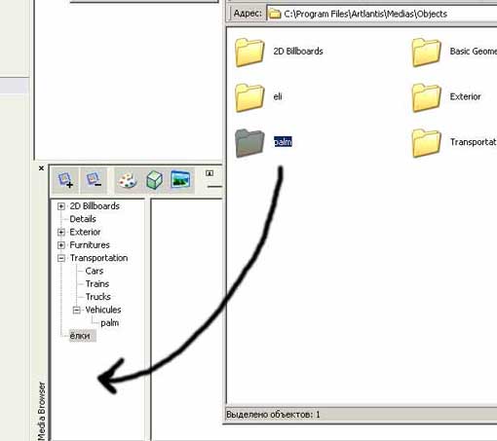
Task: Expand the Furnitures tree node
Action: click(61, 245)
